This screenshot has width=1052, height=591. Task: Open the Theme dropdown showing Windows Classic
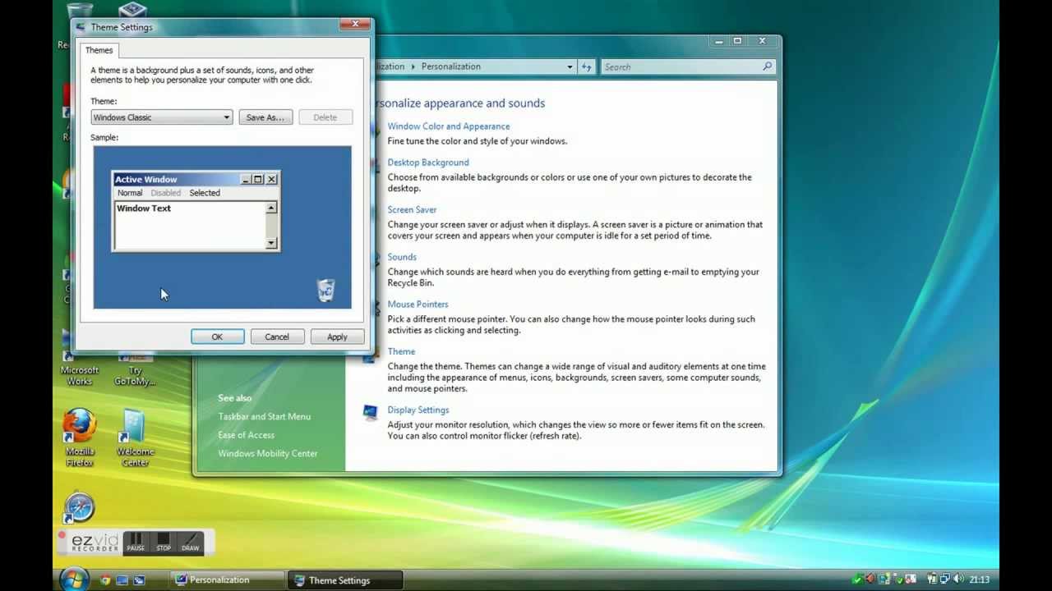coord(161,117)
